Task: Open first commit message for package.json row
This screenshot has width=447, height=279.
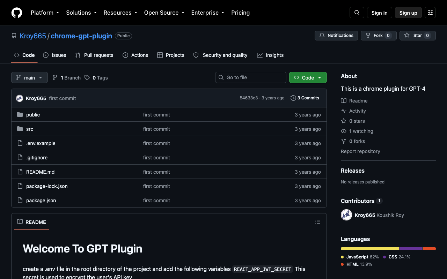Action: (x=156, y=201)
